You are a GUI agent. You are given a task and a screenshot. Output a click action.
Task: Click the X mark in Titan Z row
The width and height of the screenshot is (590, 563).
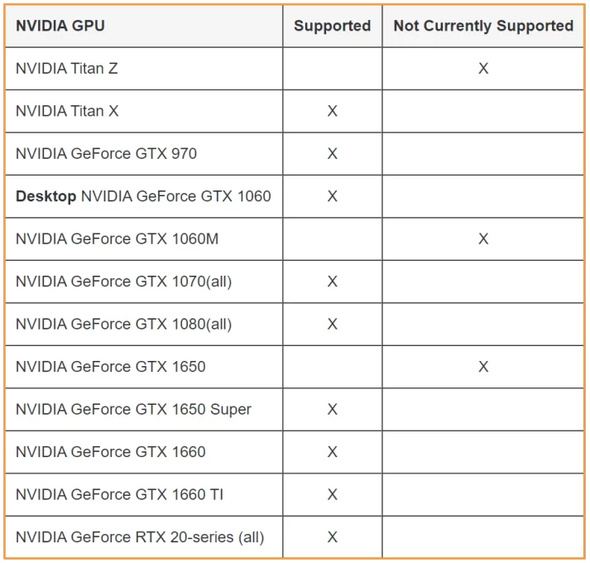coord(483,69)
